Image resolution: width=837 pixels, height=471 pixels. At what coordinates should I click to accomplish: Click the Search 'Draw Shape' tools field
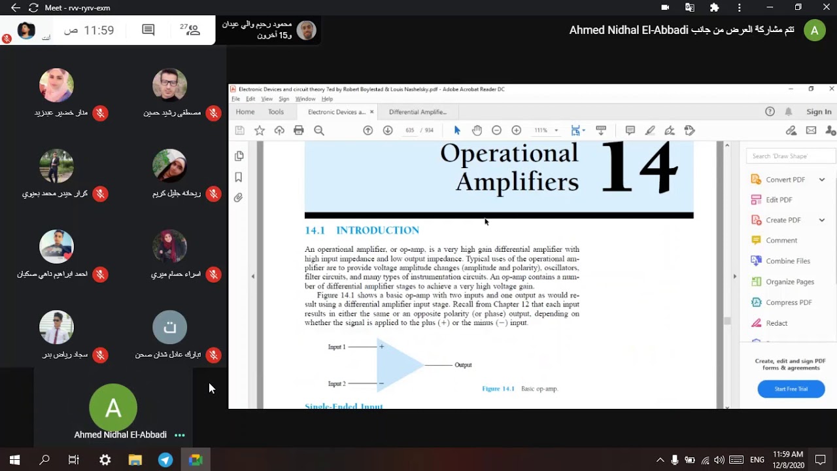click(791, 156)
